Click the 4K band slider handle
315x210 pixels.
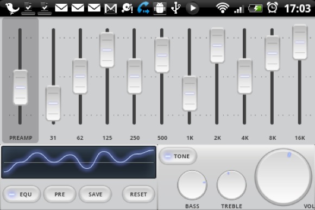[244, 76]
